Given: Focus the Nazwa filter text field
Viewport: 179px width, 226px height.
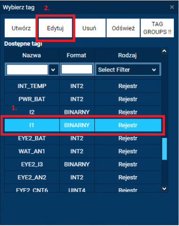Looking at the screenshot, I should 27,70.
